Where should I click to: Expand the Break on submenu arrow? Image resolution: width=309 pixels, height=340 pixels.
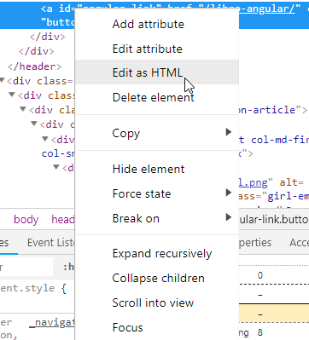click(x=228, y=217)
